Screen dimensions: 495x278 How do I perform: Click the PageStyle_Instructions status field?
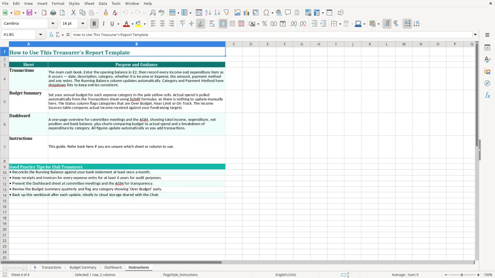[180, 275]
